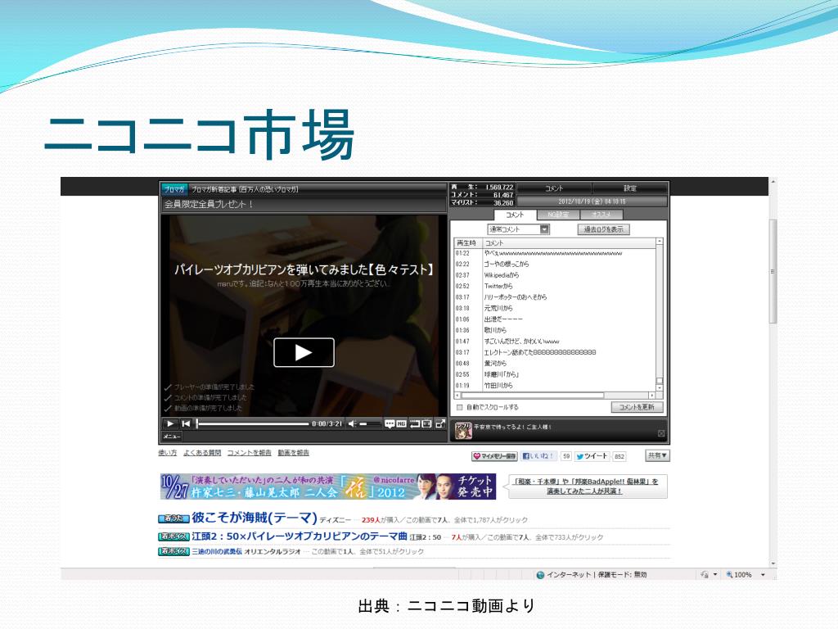Click the skip-to-start button
This screenshot has height=629, width=838.
(186, 423)
